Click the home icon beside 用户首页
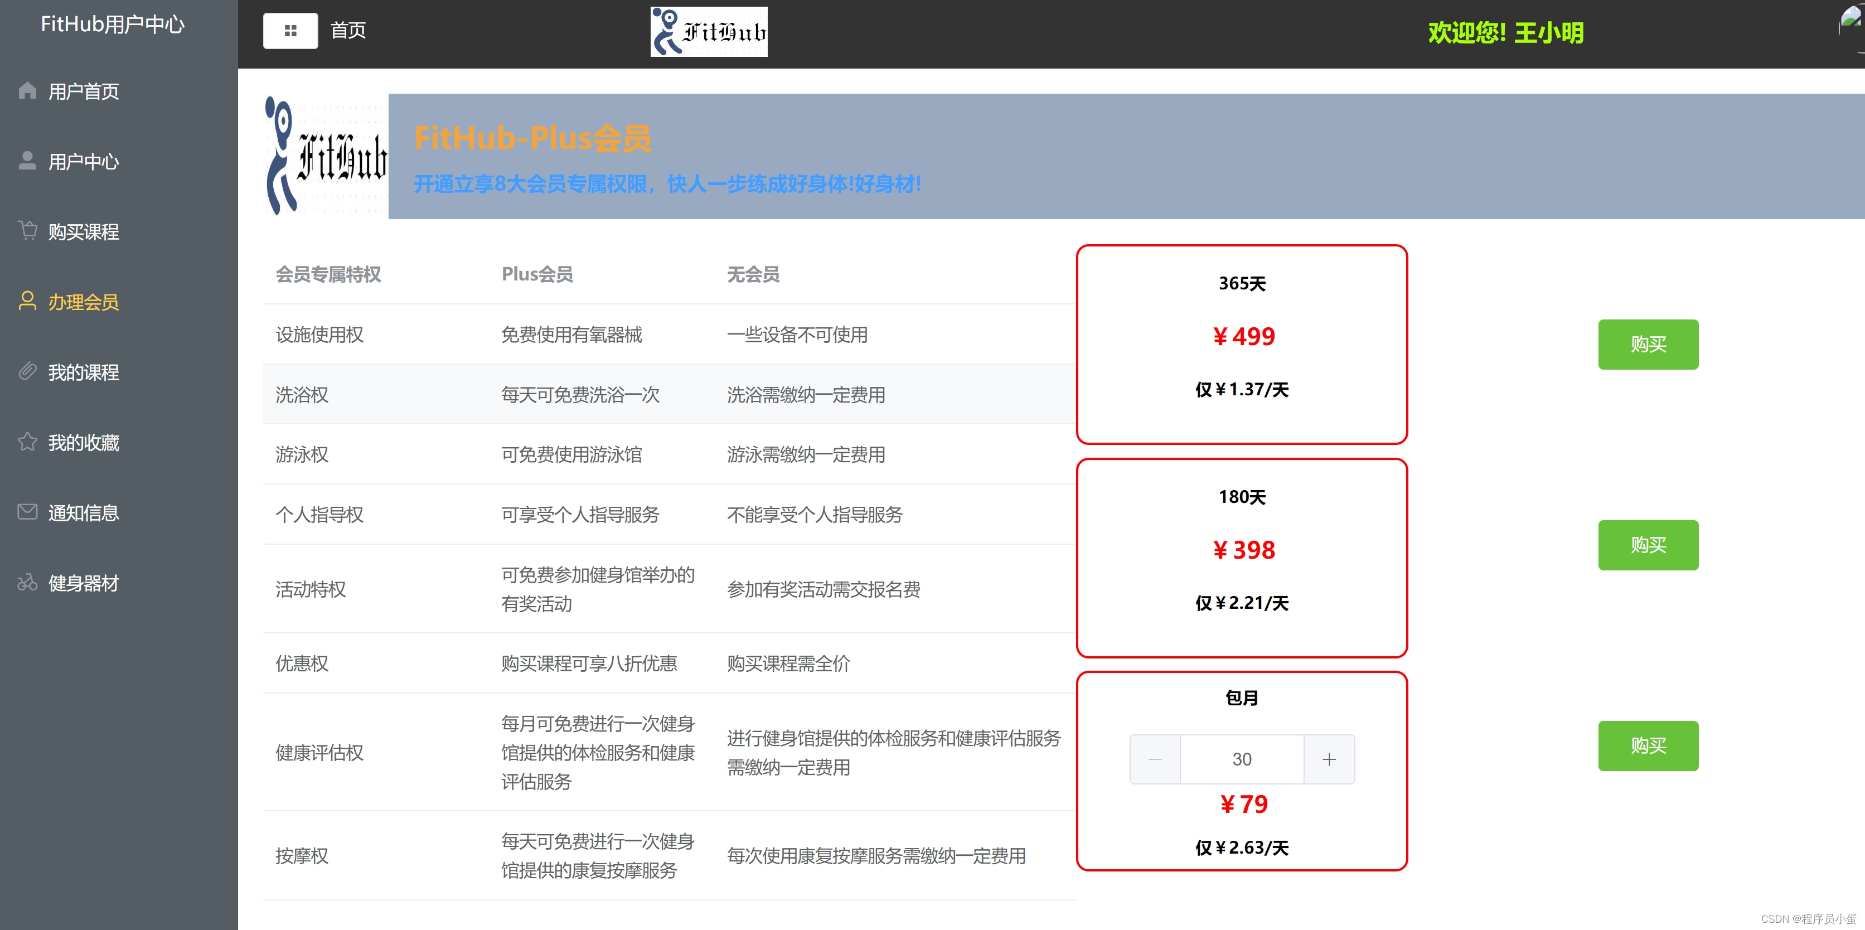This screenshot has height=930, width=1865. (27, 90)
